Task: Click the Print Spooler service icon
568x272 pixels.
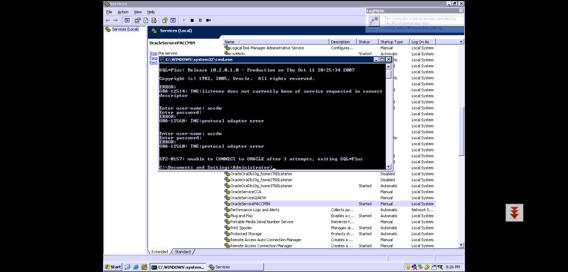Action: click(x=227, y=228)
